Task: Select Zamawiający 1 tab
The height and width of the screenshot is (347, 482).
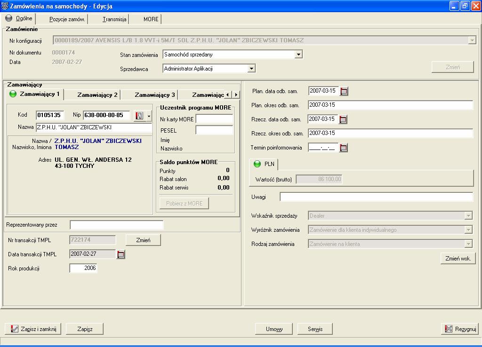Action: click(35, 94)
